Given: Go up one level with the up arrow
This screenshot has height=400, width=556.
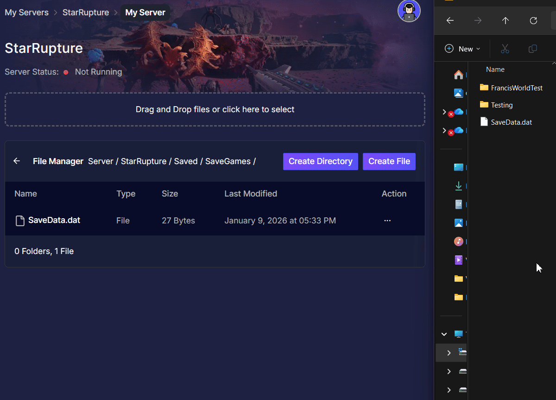Looking at the screenshot, I should (x=505, y=20).
